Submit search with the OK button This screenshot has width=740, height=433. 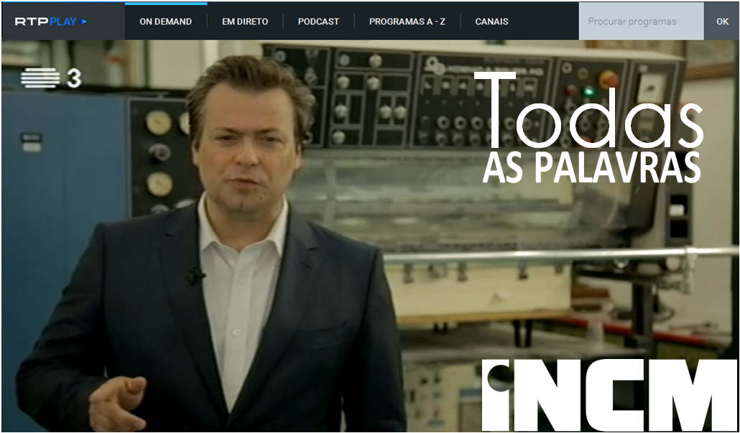(x=722, y=22)
